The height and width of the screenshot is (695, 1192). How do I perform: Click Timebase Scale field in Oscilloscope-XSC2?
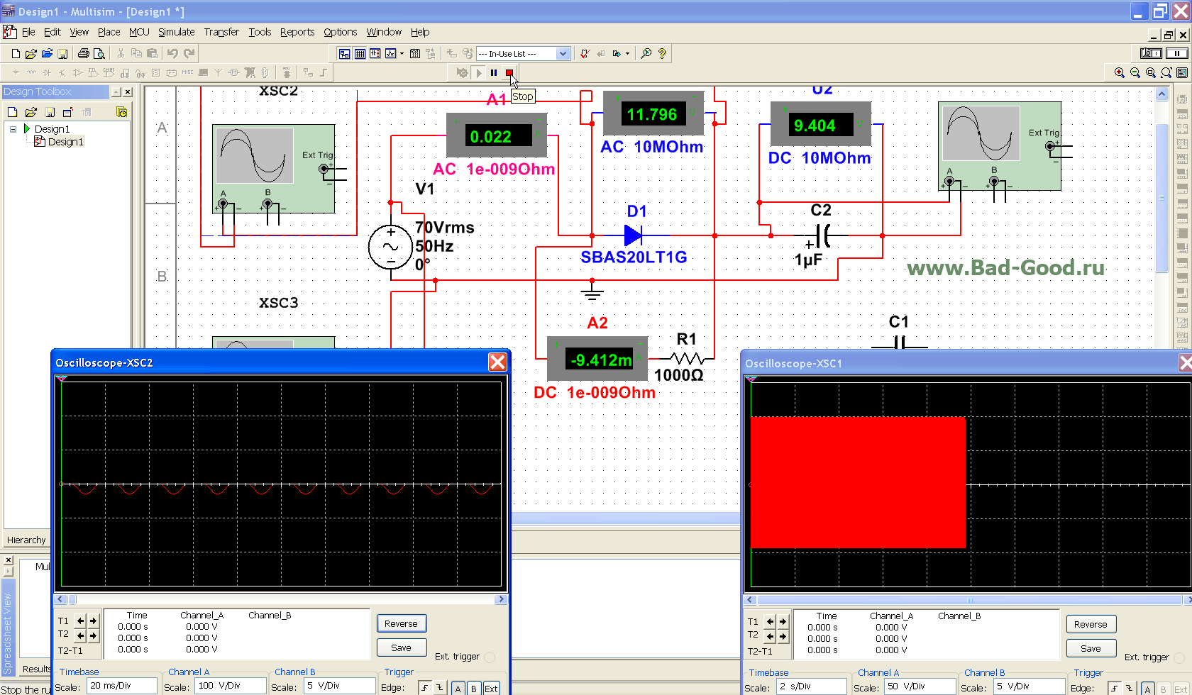[121, 686]
